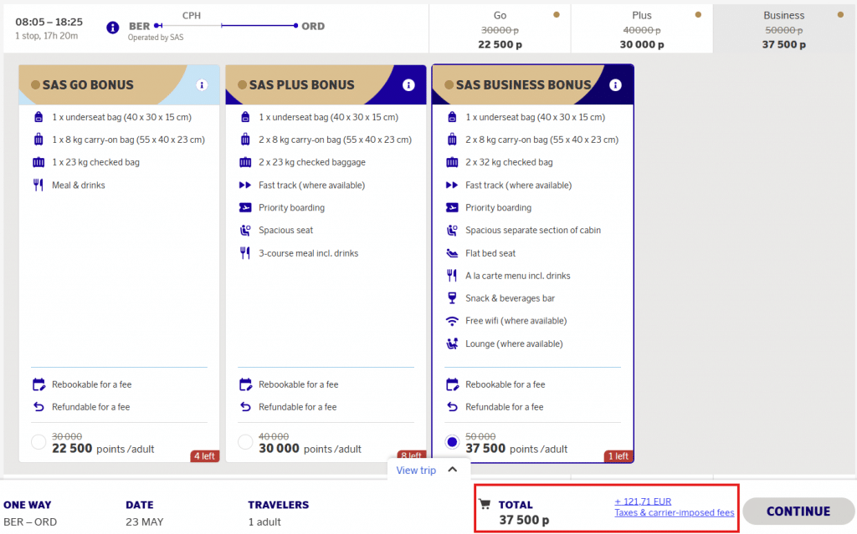Click the shopping cart icon near Total
This screenshot has height=534, width=857.
pos(484,504)
